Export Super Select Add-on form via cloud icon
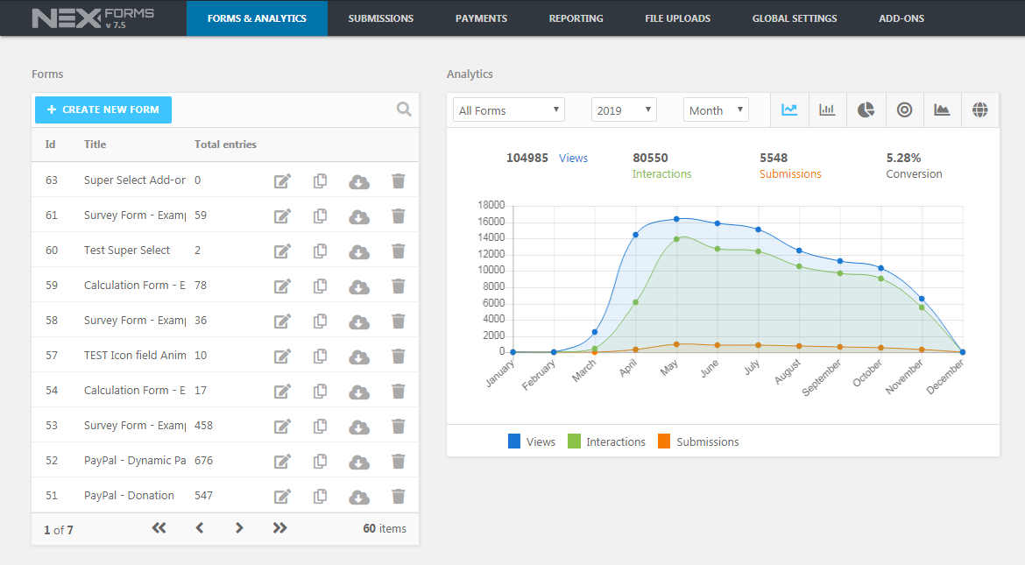This screenshot has width=1025, height=565. pyautogui.click(x=359, y=181)
